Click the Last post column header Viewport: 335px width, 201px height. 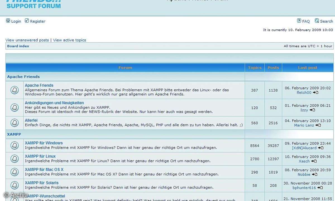pyautogui.click(x=308, y=68)
